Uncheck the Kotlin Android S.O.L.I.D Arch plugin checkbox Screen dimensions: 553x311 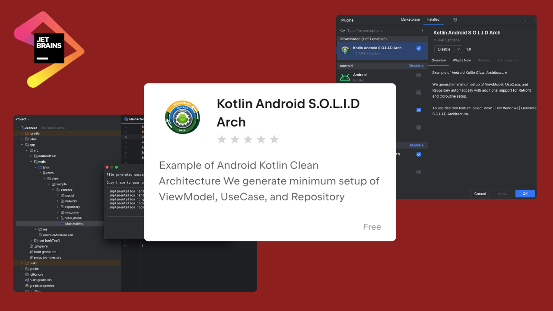pos(419,48)
